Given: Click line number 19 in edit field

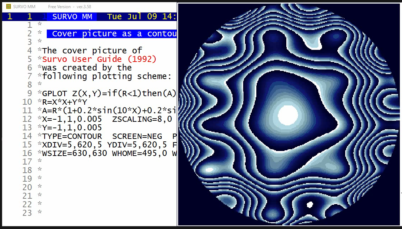Looking at the screenshot, I should pos(27,179).
